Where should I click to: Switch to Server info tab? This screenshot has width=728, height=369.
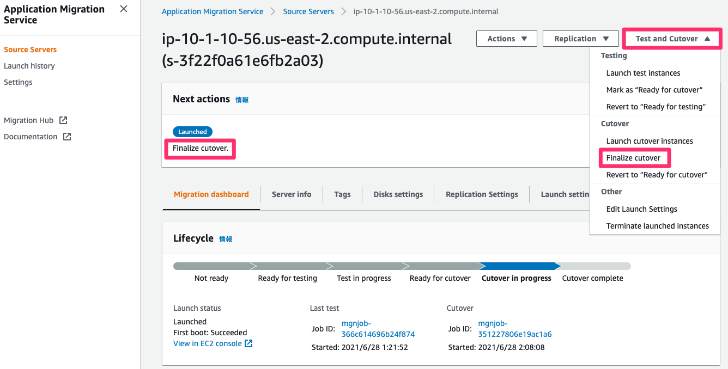pyautogui.click(x=292, y=194)
